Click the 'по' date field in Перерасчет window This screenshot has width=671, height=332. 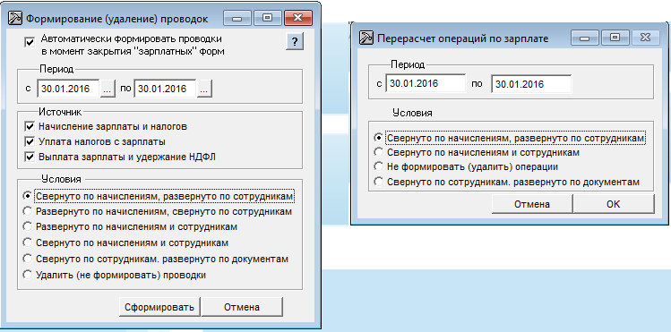(531, 84)
